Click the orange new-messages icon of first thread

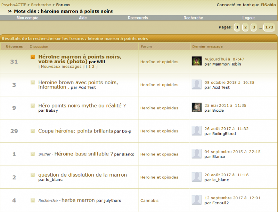click(33, 57)
